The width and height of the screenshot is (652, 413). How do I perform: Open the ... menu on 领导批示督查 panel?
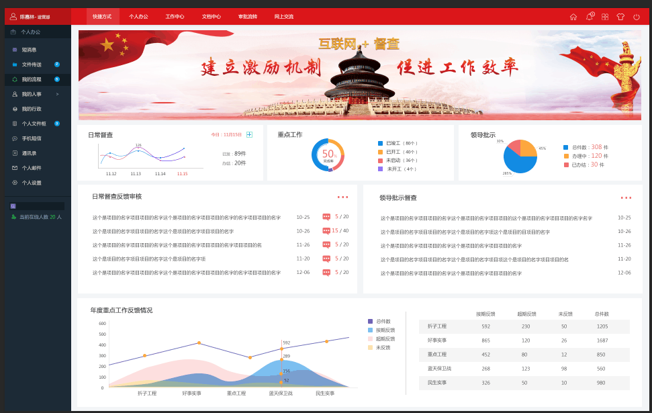click(626, 197)
